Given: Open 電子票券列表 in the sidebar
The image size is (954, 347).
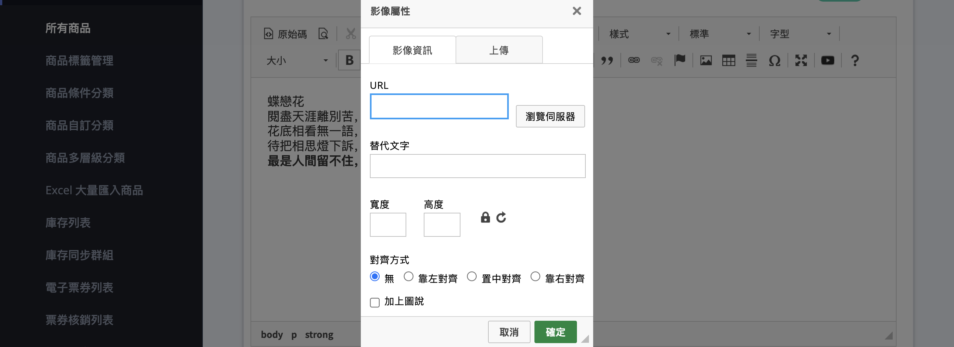Looking at the screenshot, I should pos(79,287).
